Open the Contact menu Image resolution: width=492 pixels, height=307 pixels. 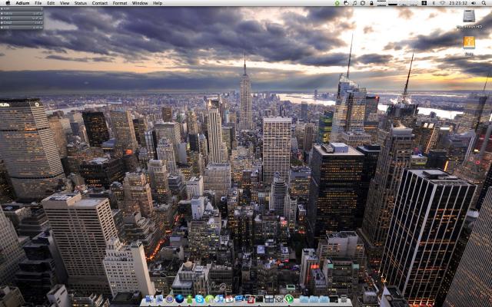click(100, 3)
